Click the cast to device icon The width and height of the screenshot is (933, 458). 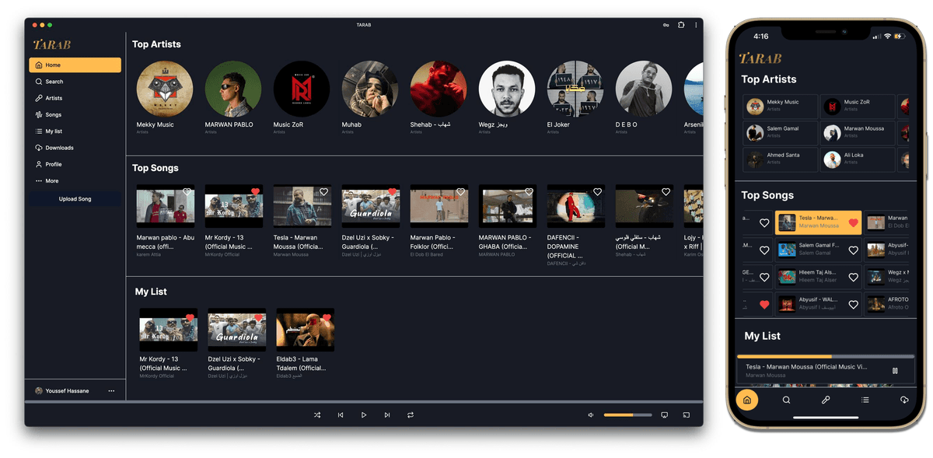[x=687, y=415]
